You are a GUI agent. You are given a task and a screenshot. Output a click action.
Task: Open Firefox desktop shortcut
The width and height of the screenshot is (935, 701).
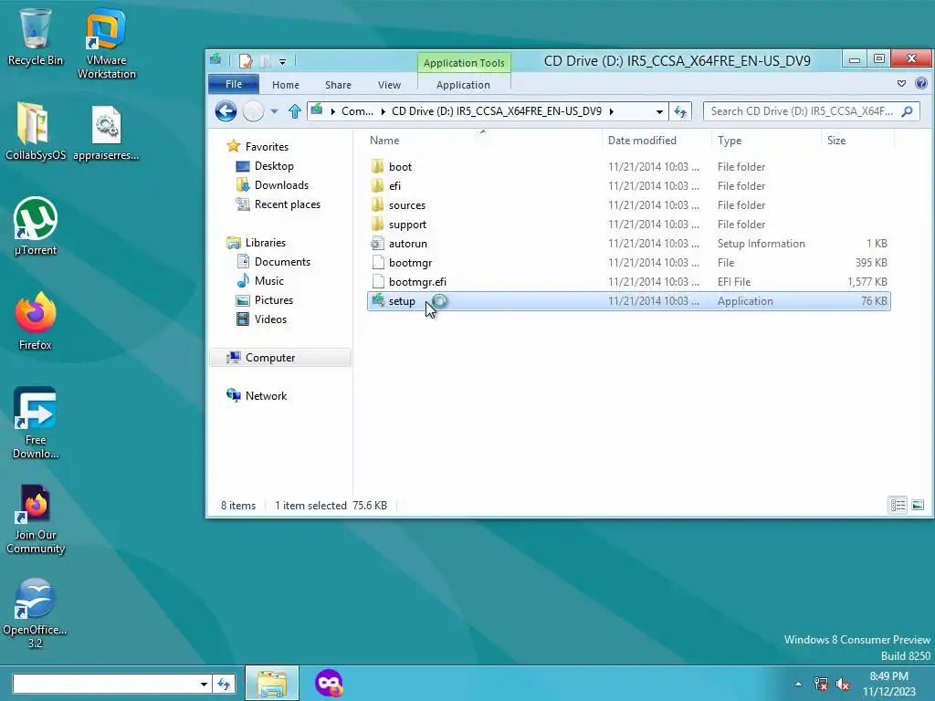[x=36, y=320]
